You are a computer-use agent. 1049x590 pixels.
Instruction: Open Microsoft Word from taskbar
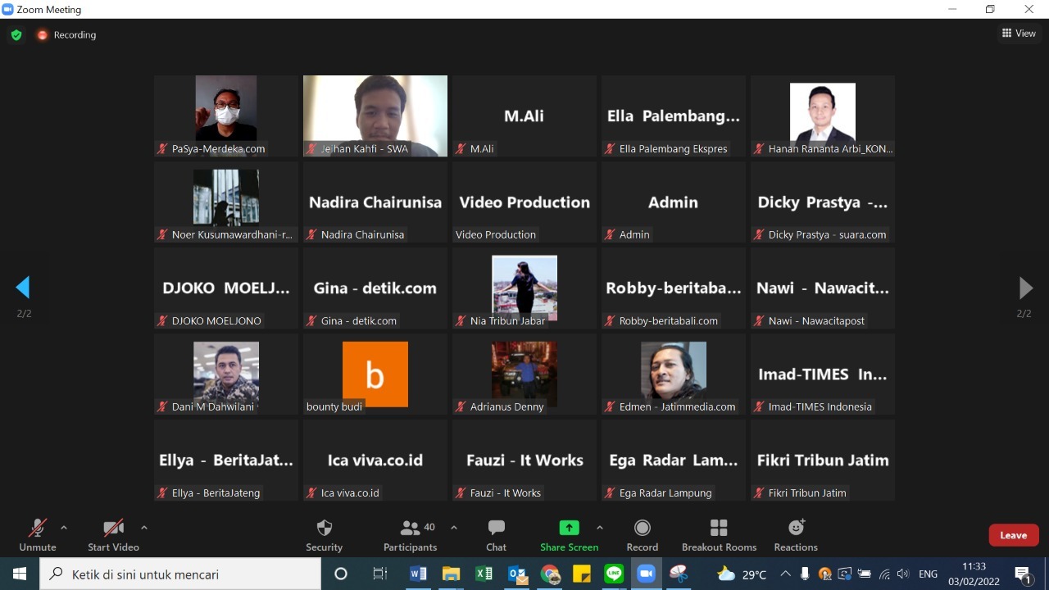[x=418, y=574]
